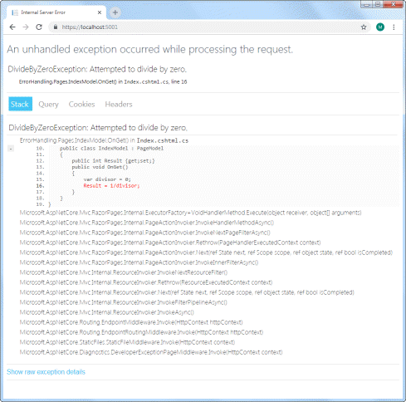
Task: Click InvokeHandlerMethodAsync() stack frame
Action: (x=147, y=223)
